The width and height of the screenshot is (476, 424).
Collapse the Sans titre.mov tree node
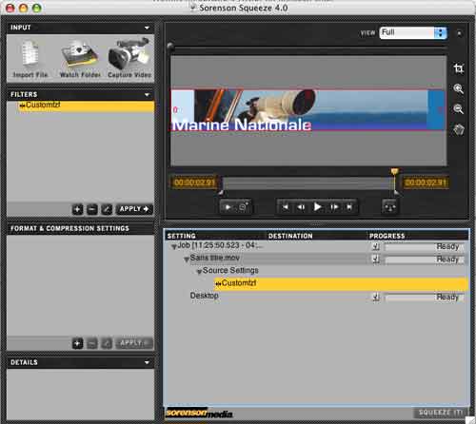(187, 260)
